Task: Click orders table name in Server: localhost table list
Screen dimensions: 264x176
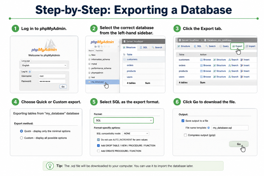Action: click(130, 65)
